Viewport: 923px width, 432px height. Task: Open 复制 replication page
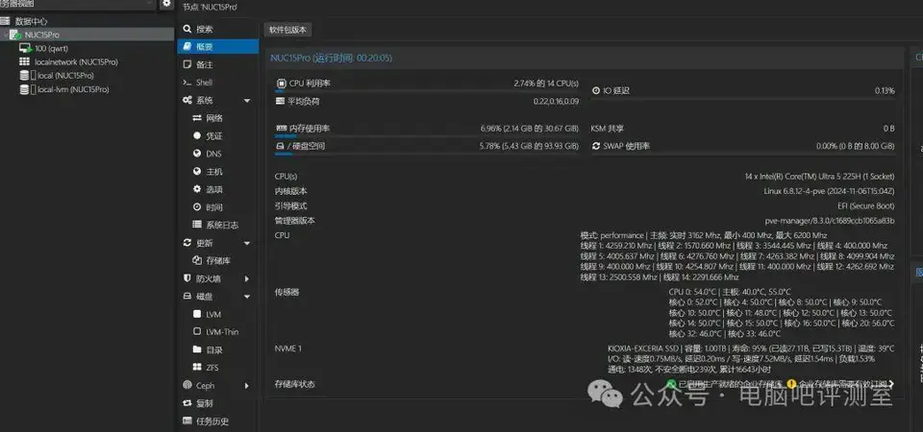[205, 403]
